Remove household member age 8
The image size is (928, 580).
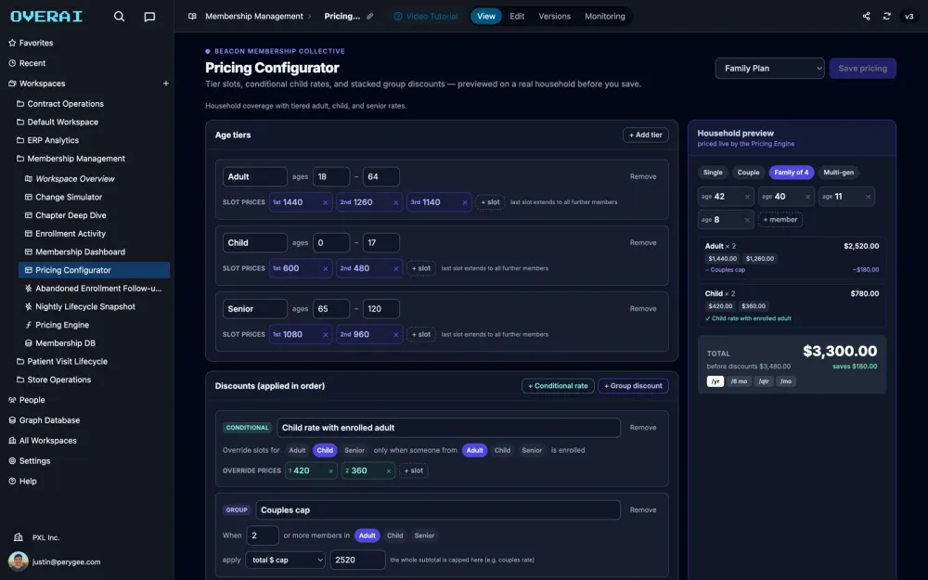(x=747, y=220)
